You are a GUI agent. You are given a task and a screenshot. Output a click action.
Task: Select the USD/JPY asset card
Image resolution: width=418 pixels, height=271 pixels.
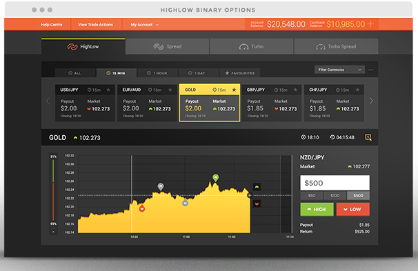pos(85,103)
